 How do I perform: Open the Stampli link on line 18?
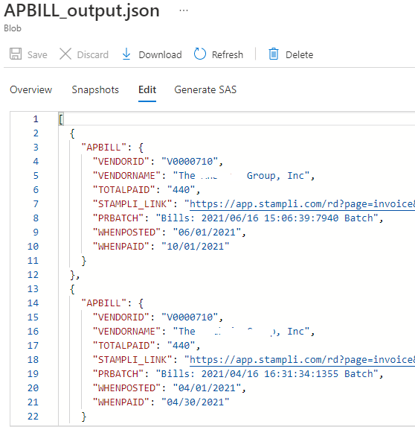302,360
